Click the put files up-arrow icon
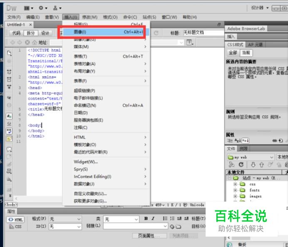Viewport: 288px width, 247px height. pyautogui.click(x=261, y=165)
